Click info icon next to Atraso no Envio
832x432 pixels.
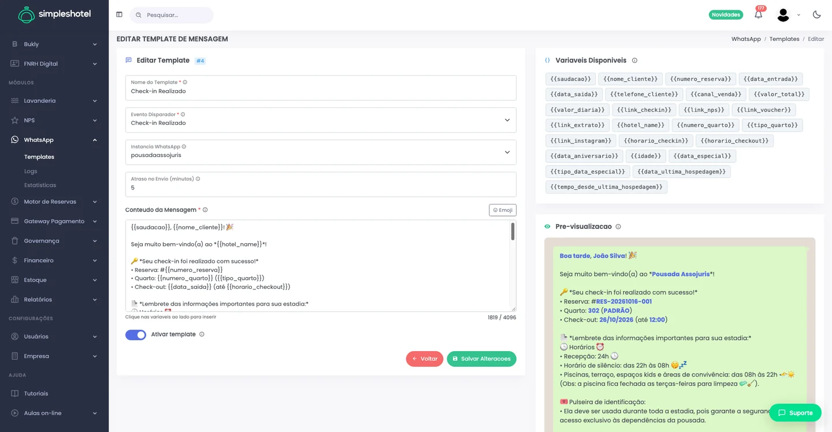[x=198, y=179]
